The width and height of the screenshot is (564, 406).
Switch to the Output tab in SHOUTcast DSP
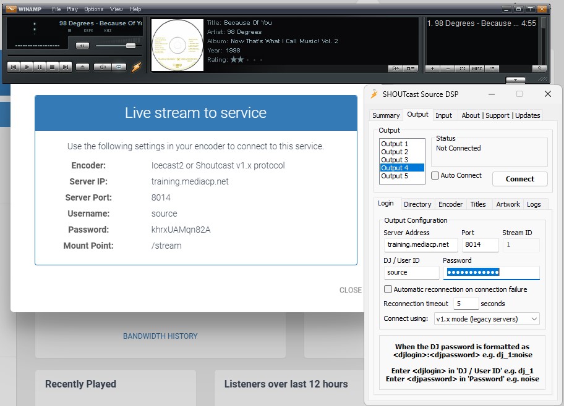point(417,115)
